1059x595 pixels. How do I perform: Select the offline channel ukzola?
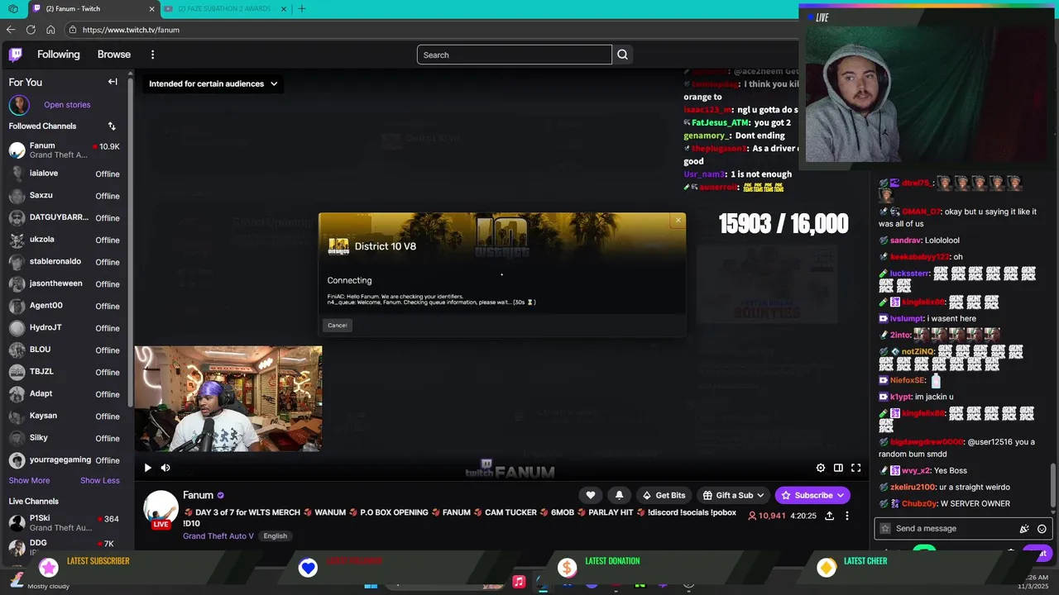(65, 240)
